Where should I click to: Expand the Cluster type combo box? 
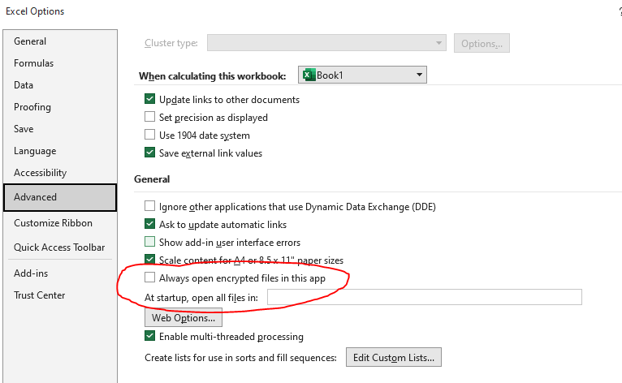326,43
